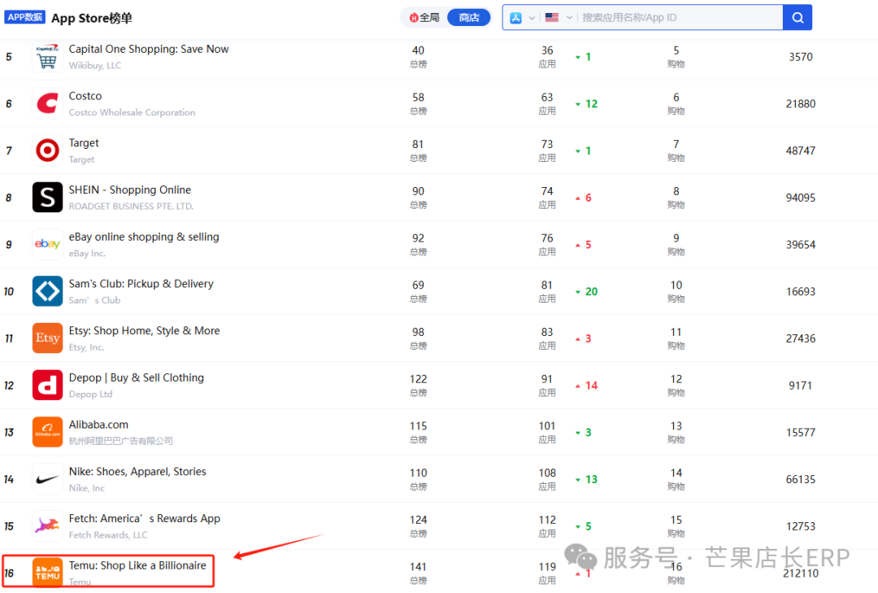The height and width of the screenshot is (593, 878).
Task: Click the app name search input field
Action: tap(680, 17)
